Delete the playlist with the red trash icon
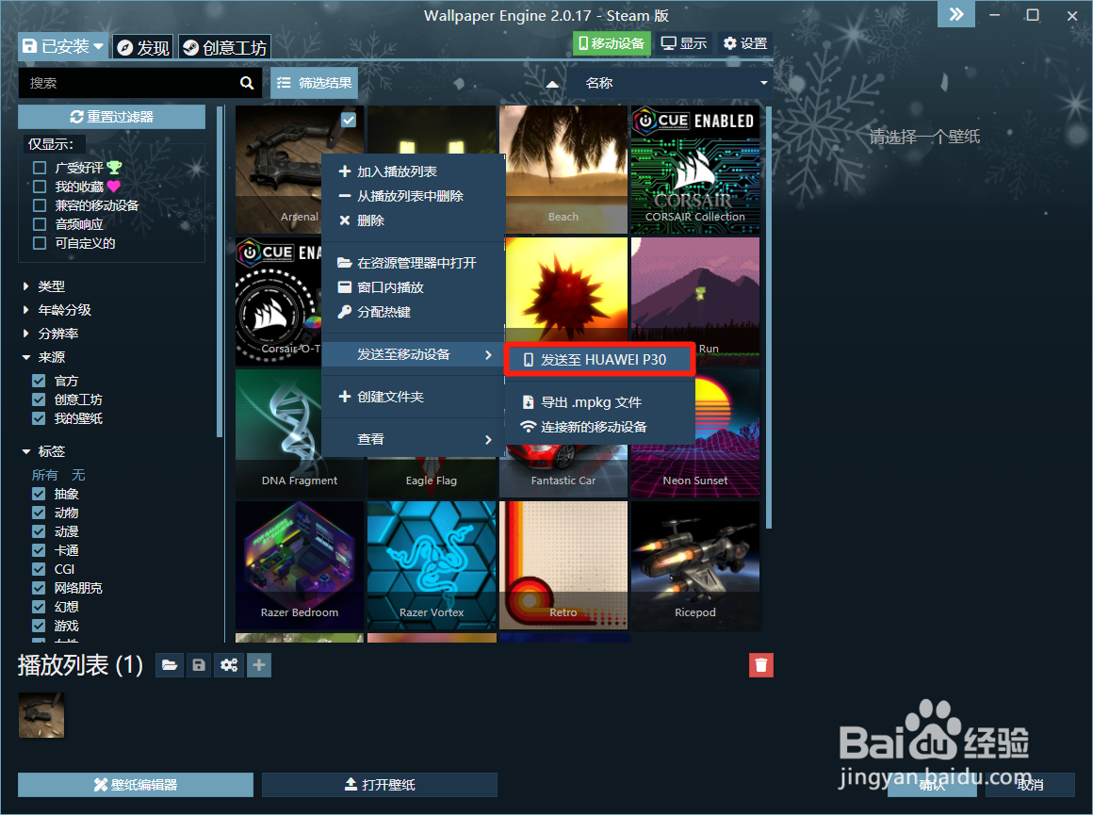This screenshot has height=815, width=1093. [761, 665]
